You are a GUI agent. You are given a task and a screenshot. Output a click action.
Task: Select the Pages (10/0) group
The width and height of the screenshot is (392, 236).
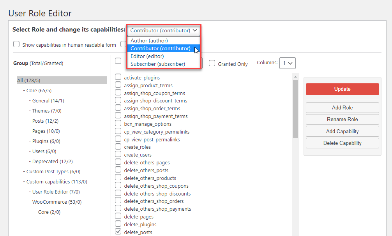tap(46, 131)
